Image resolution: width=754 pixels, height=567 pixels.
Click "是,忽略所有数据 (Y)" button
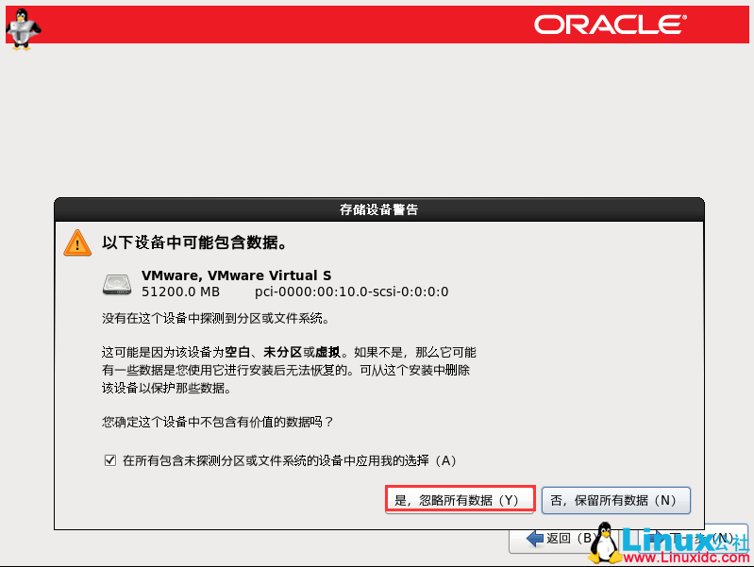click(461, 500)
